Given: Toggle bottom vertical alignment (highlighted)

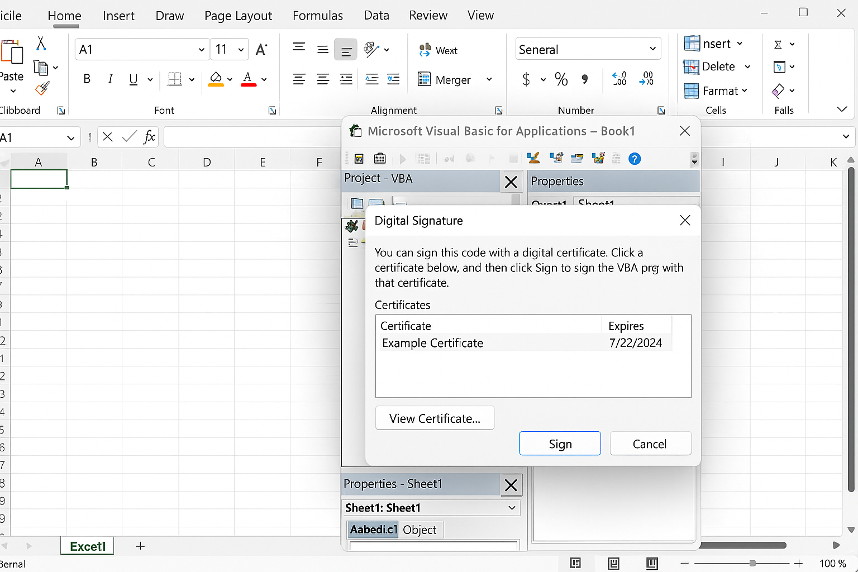Looking at the screenshot, I should pyautogui.click(x=346, y=50).
